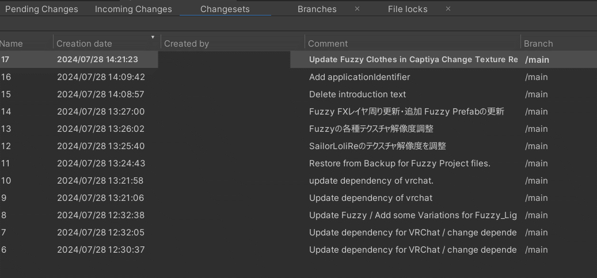This screenshot has width=597, height=278.
Task: Select changeset 6 name cell
Action: pos(3,250)
